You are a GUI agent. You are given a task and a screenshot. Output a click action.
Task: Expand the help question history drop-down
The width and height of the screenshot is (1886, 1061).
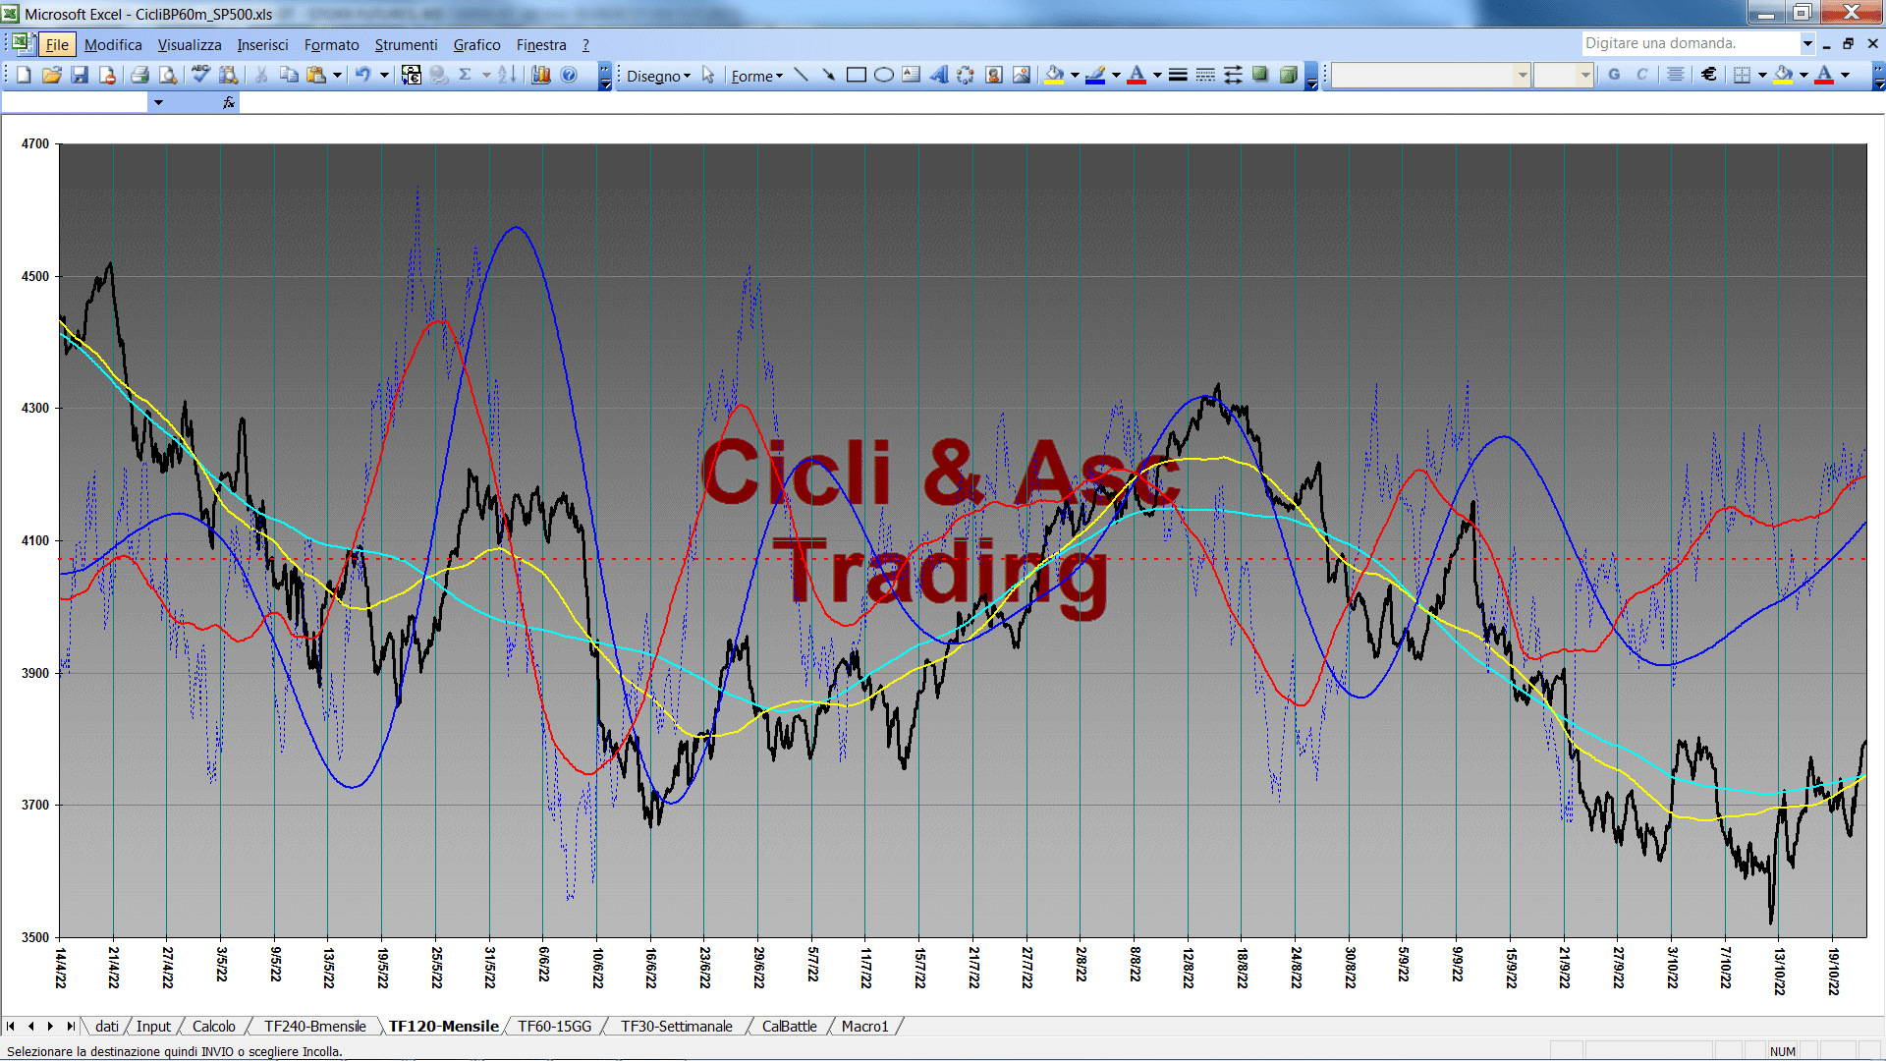coord(1807,43)
